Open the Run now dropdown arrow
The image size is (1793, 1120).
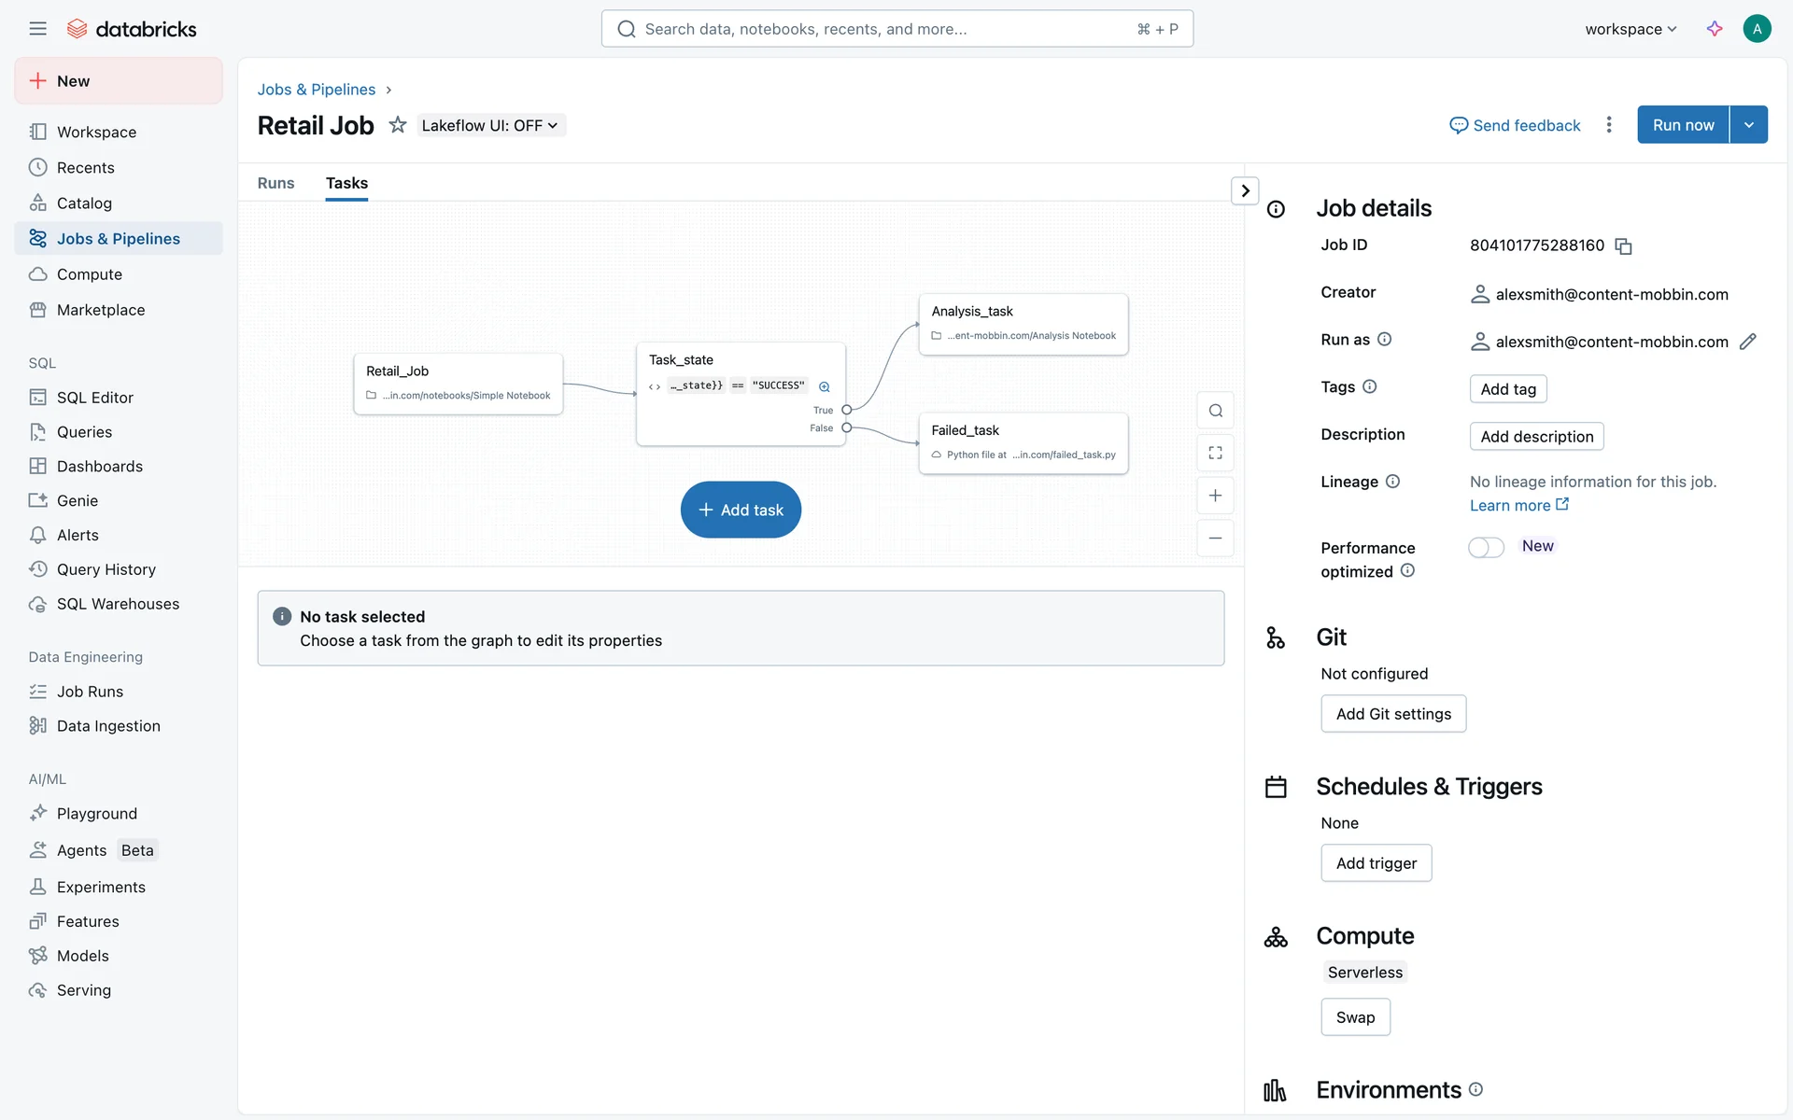(1748, 125)
